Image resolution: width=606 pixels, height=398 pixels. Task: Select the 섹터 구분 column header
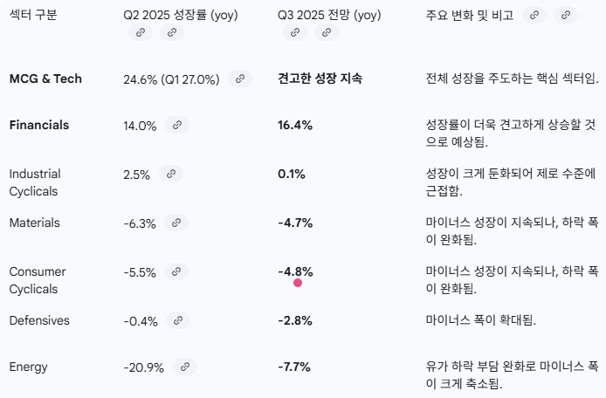pyautogui.click(x=33, y=15)
